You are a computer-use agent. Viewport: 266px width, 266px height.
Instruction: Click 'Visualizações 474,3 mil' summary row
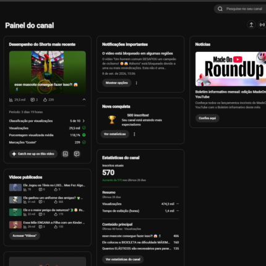tap(140, 204)
